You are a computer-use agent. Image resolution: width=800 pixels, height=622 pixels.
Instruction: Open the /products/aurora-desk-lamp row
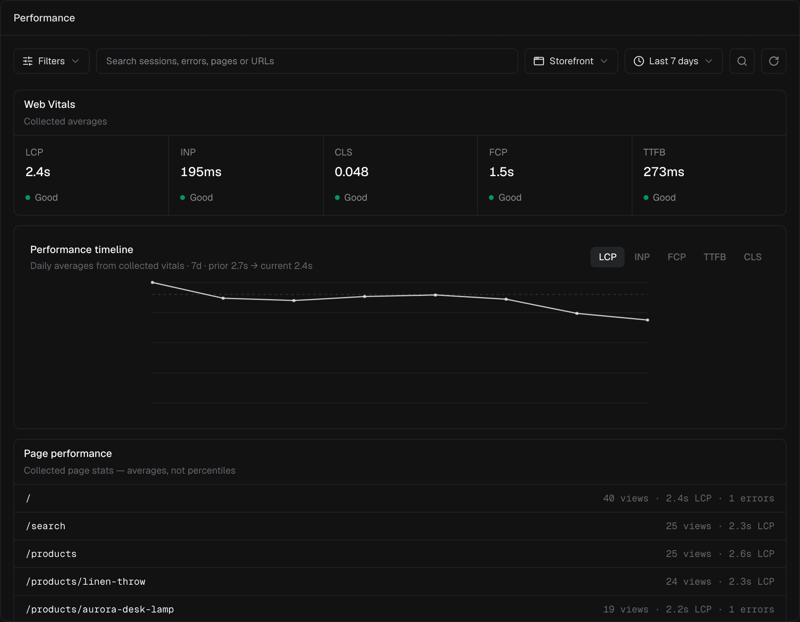click(x=400, y=609)
